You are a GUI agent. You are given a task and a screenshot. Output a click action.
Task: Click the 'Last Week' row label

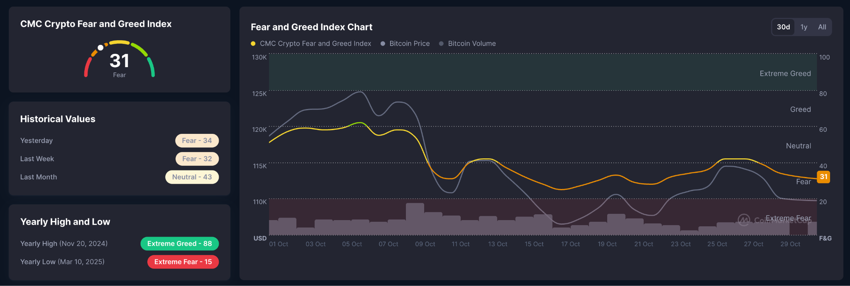pos(37,159)
